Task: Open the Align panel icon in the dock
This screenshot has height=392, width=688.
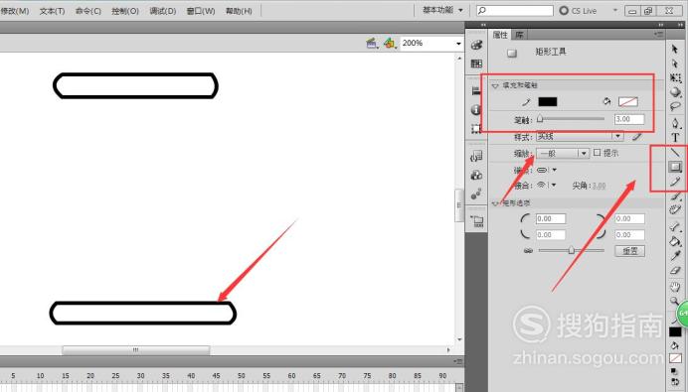Action: point(476,91)
